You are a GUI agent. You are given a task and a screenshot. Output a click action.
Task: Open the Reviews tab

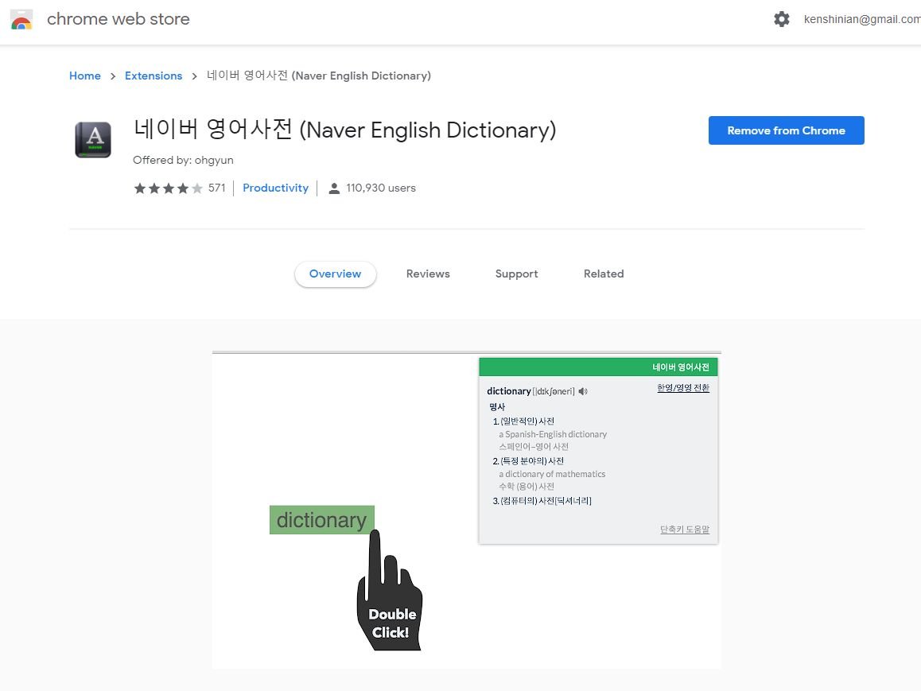pos(428,274)
